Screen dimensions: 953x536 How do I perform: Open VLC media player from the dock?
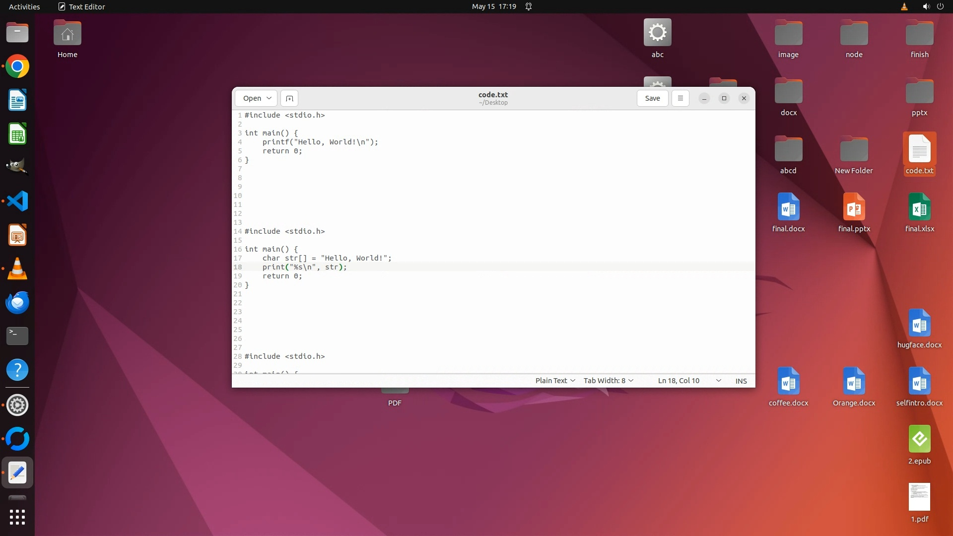pyautogui.click(x=17, y=269)
